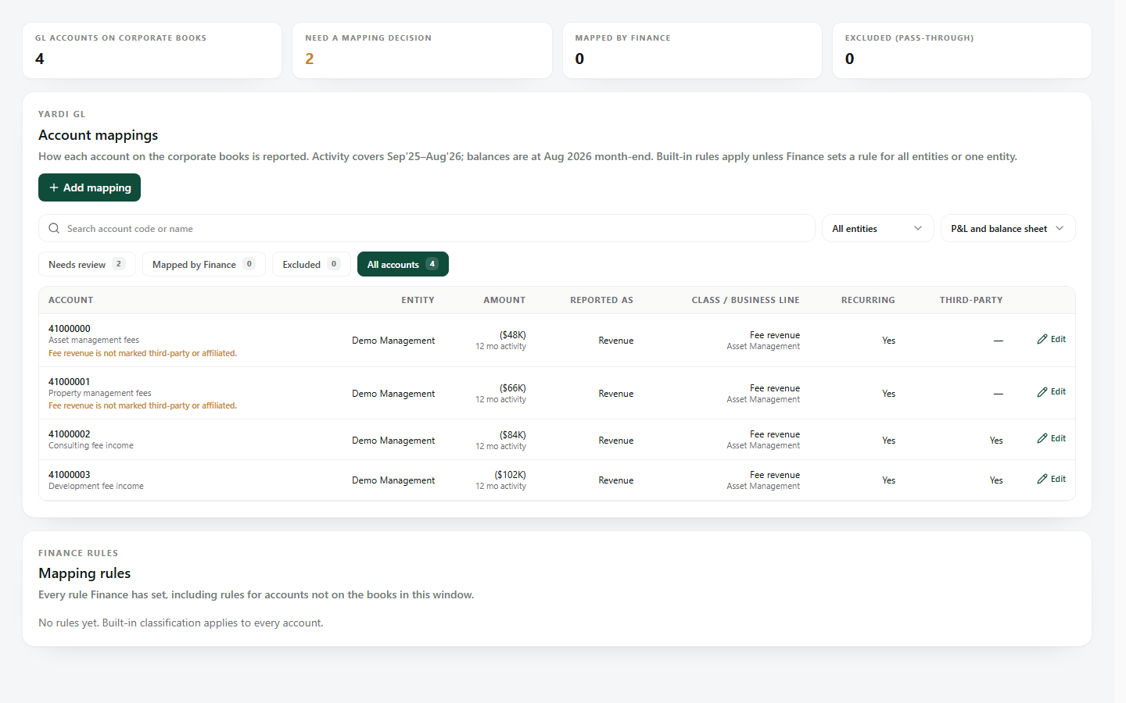
Task: Switch to Mapped by Finance tab
Action: (x=204, y=265)
